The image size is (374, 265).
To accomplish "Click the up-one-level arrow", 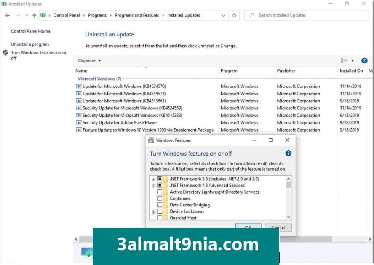I will click(x=34, y=16).
